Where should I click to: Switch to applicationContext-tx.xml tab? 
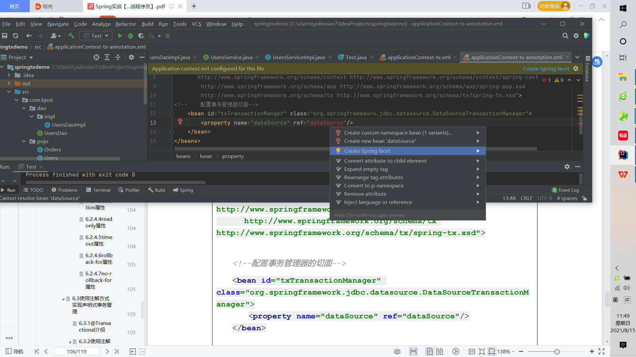(419, 57)
